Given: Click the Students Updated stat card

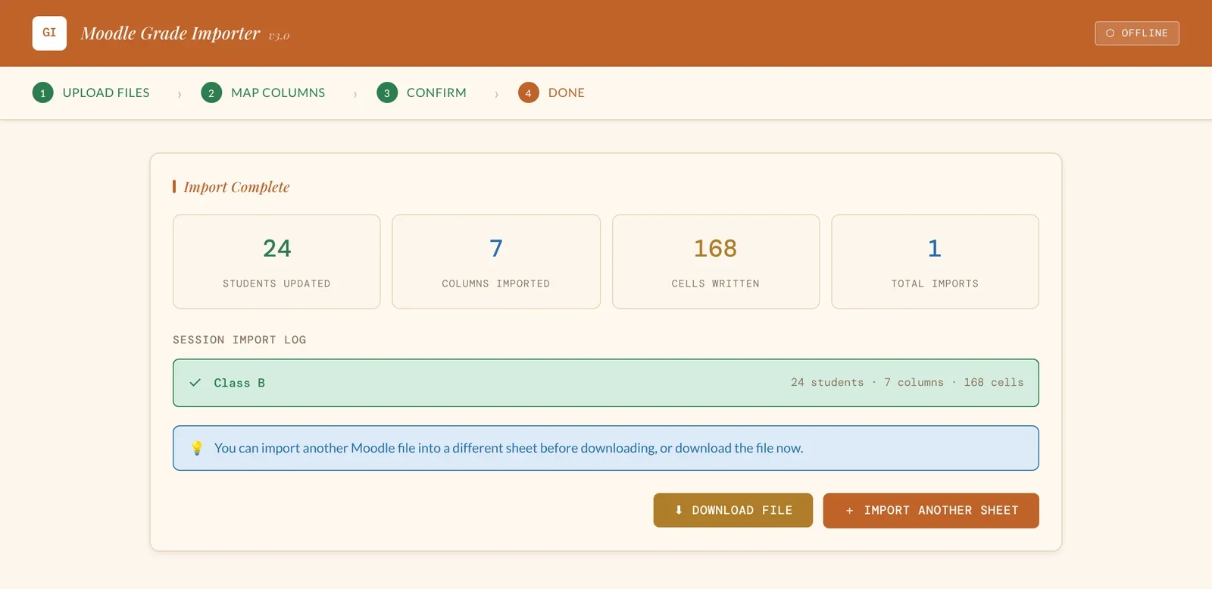Looking at the screenshot, I should [x=276, y=262].
